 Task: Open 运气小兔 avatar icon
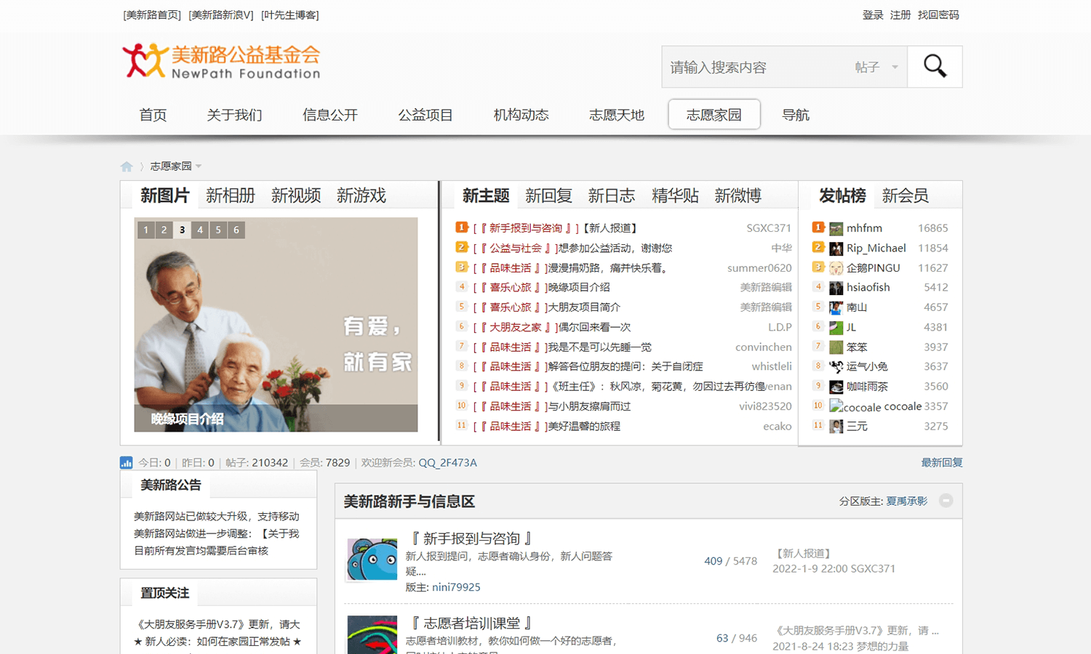click(836, 367)
